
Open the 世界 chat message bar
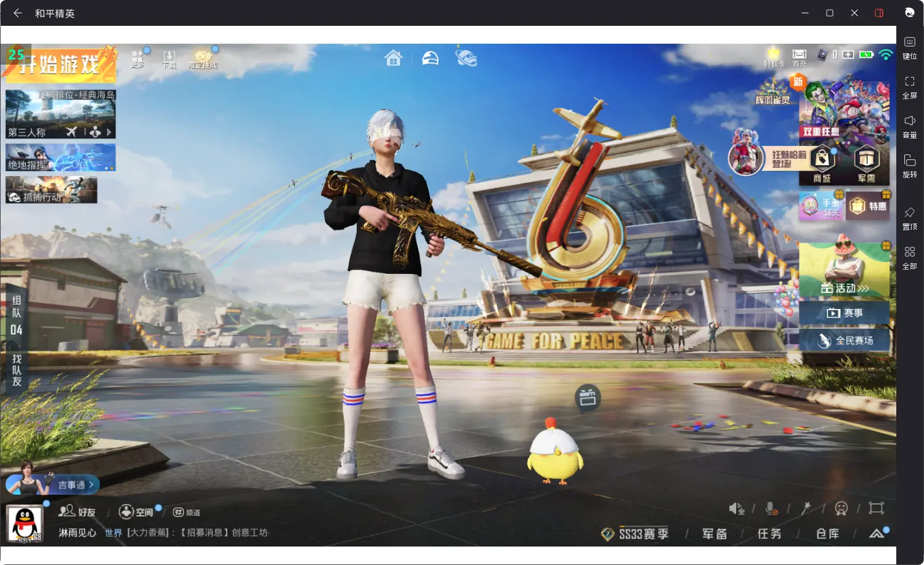[187, 532]
